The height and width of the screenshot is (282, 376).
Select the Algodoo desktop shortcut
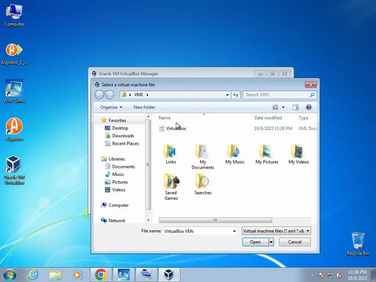pyautogui.click(x=14, y=130)
